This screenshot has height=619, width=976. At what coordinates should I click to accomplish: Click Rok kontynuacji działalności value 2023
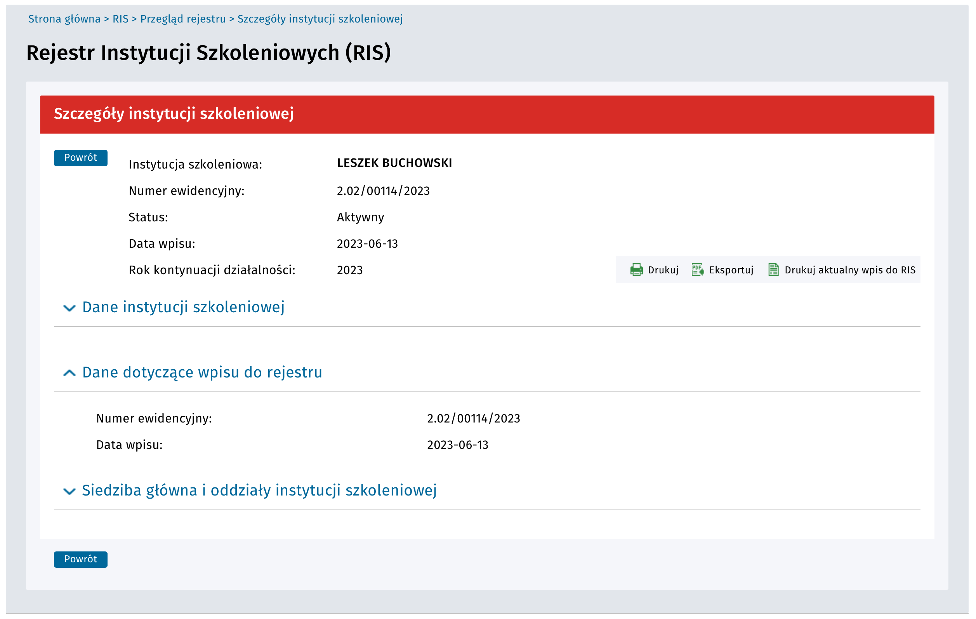click(x=350, y=270)
